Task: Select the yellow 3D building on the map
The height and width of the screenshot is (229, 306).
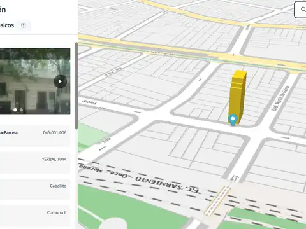Action: point(238,97)
